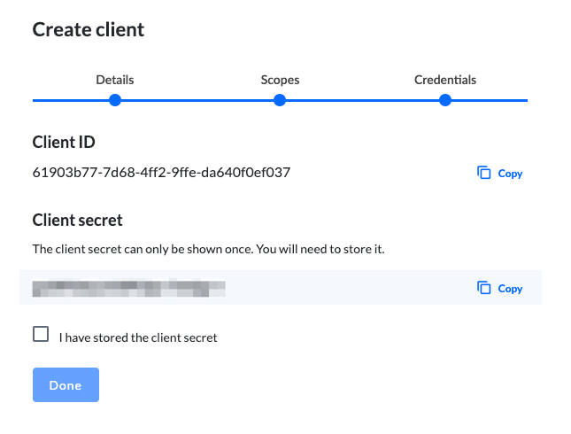The width and height of the screenshot is (571, 434).
Task: Click the Client secret section heading
Action: [x=77, y=220]
